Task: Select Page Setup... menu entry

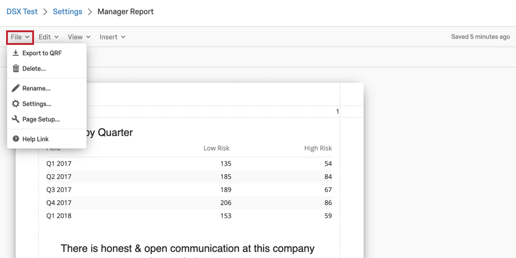Action: (41, 120)
